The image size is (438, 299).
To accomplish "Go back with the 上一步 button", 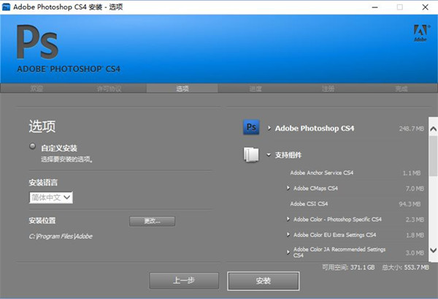I will pos(183,281).
